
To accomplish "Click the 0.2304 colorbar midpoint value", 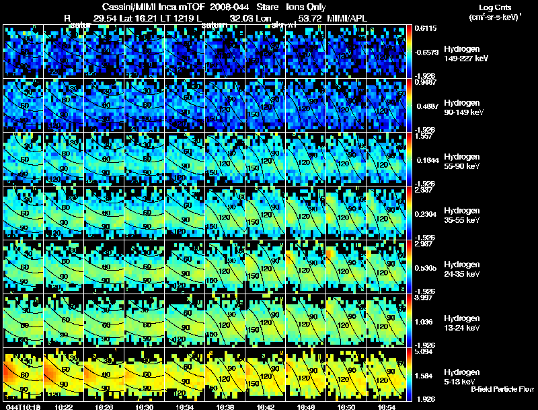I will pyautogui.click(x=426, y=214).
